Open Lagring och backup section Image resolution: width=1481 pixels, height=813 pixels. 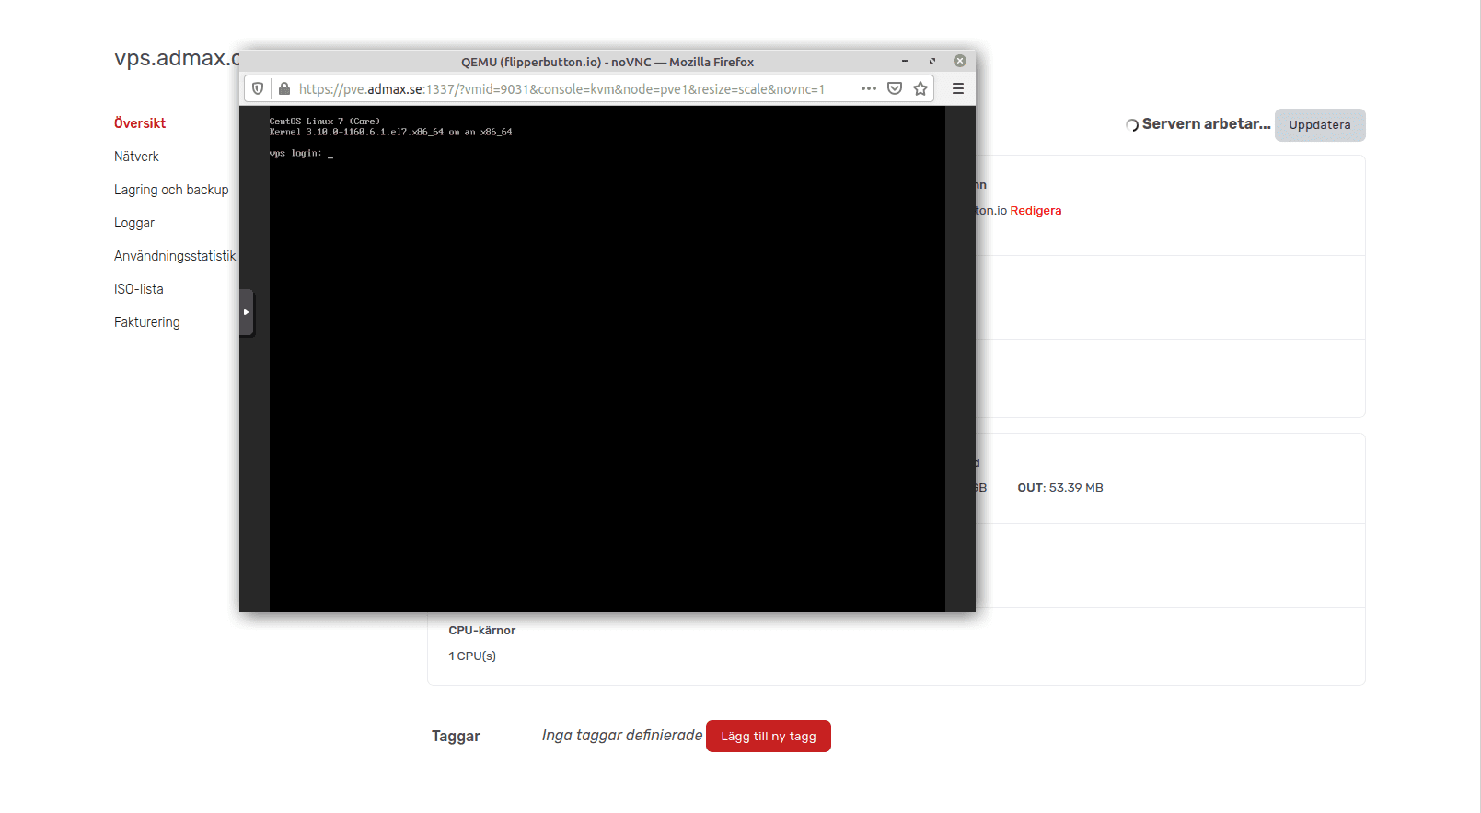point(171,190)
